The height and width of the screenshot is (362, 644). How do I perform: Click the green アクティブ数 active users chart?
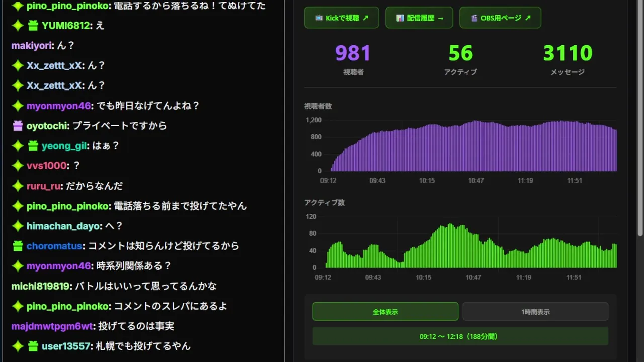coord(471,245)
